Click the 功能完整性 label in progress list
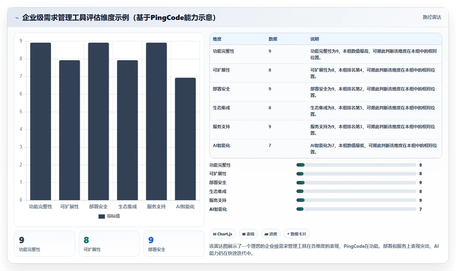This screenshot has height=271, width=456. [x=220, y=165]
